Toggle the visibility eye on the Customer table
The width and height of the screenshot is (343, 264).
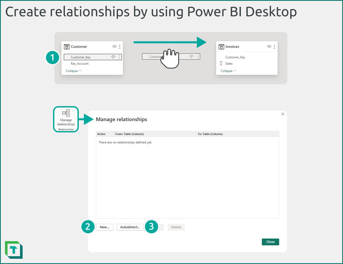pos(115,46)
